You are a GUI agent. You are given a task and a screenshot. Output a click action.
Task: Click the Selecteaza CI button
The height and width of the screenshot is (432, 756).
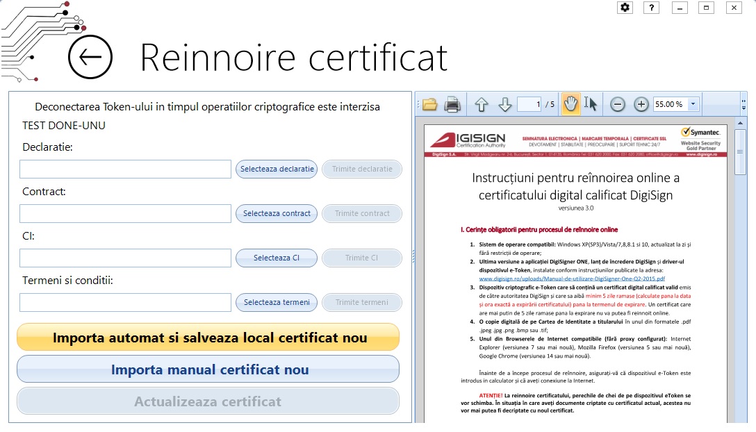point(277,258)
